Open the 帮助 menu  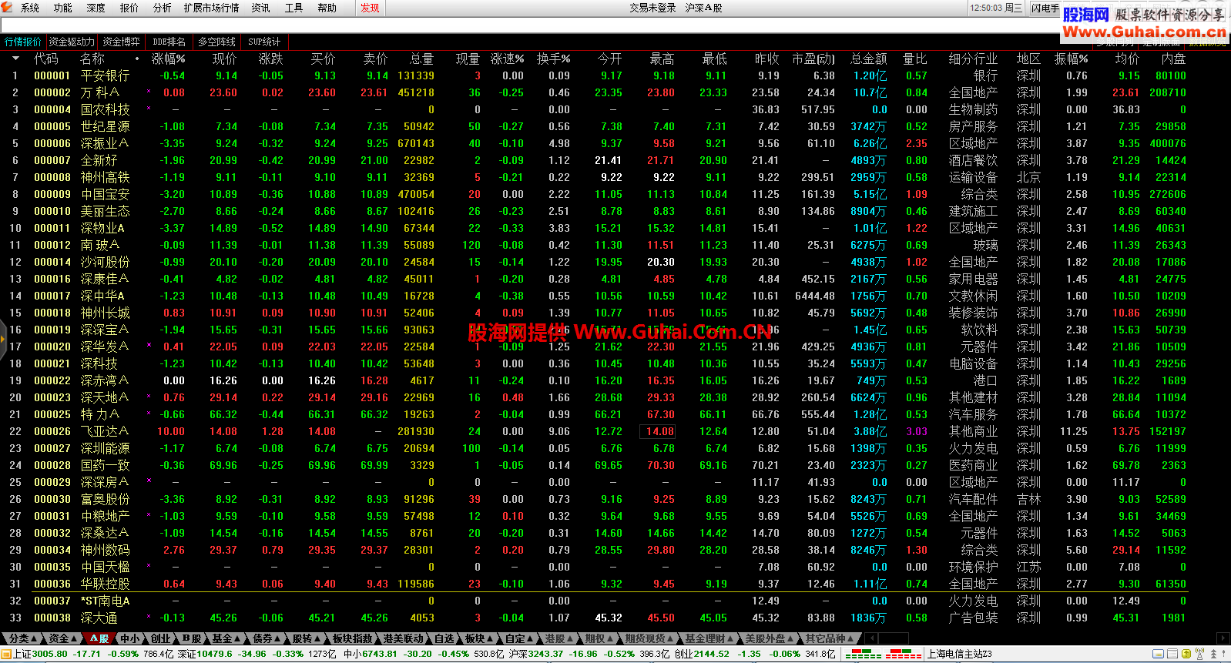[327, 8]
